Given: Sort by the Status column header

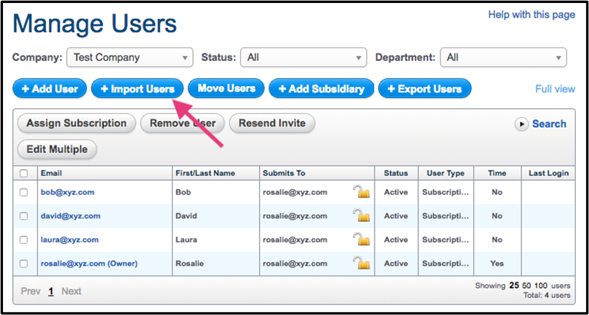Looking at the screenshot, I should 396,173.
